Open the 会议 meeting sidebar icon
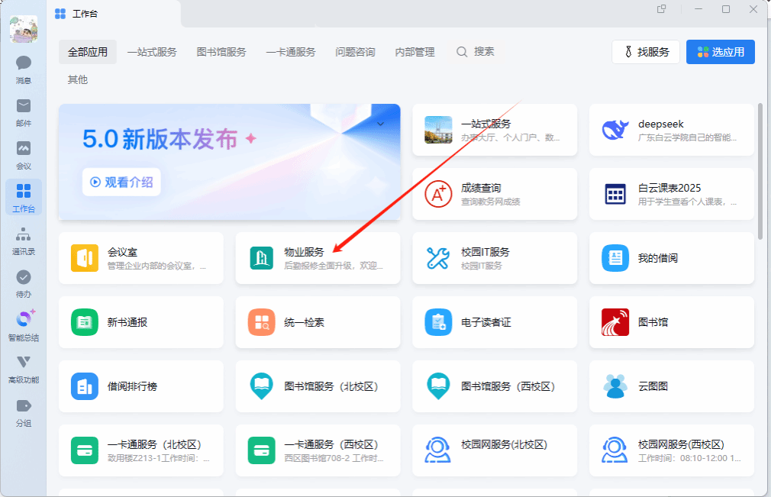 (24, 150)
